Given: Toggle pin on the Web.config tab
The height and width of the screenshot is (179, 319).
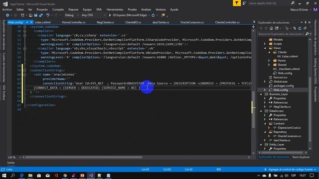Looking at the screenshot, I should tap(27, 22).
